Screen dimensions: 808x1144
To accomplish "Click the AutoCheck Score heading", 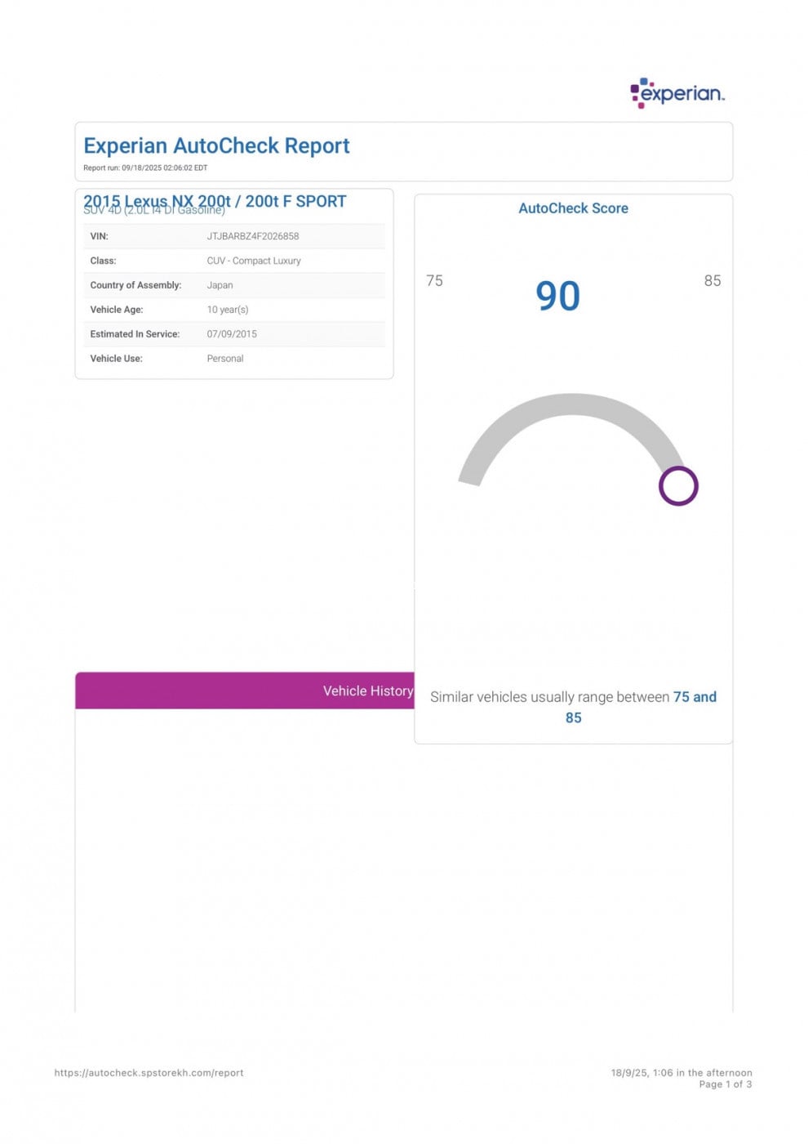I will point(573,208).
